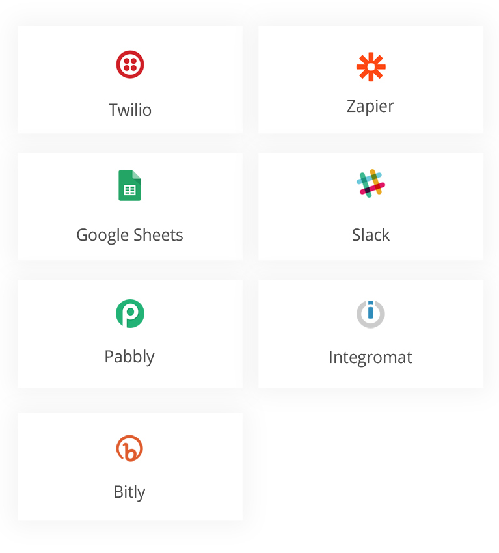The image size is (499, 553).
Task: Open the Google Sheets label link
Action: (129, 236)
